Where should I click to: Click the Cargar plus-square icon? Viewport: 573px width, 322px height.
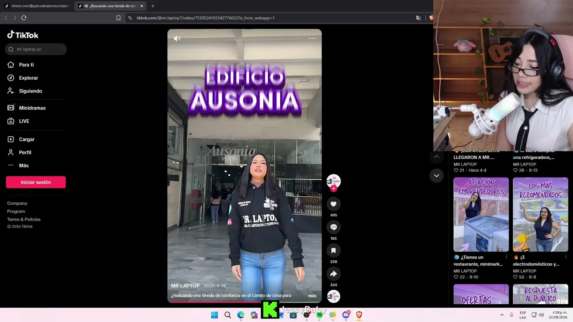pos(11,140)
